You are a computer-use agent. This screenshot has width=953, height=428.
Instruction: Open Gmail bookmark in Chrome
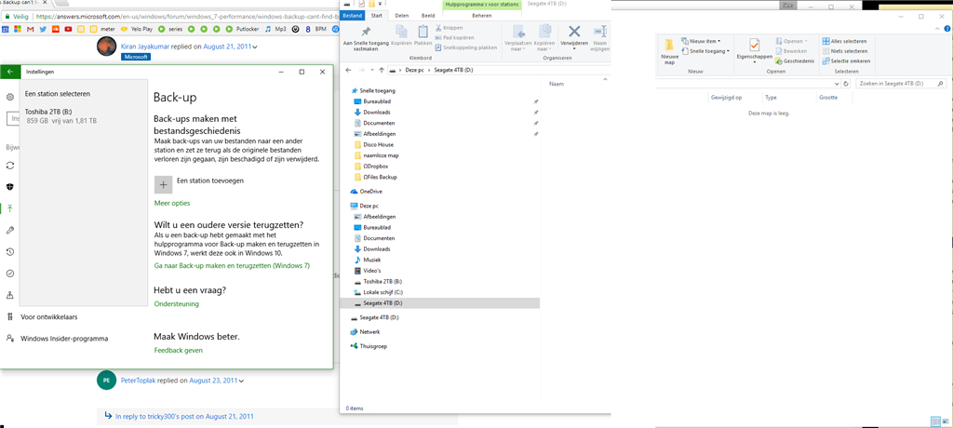pos(31,29)
